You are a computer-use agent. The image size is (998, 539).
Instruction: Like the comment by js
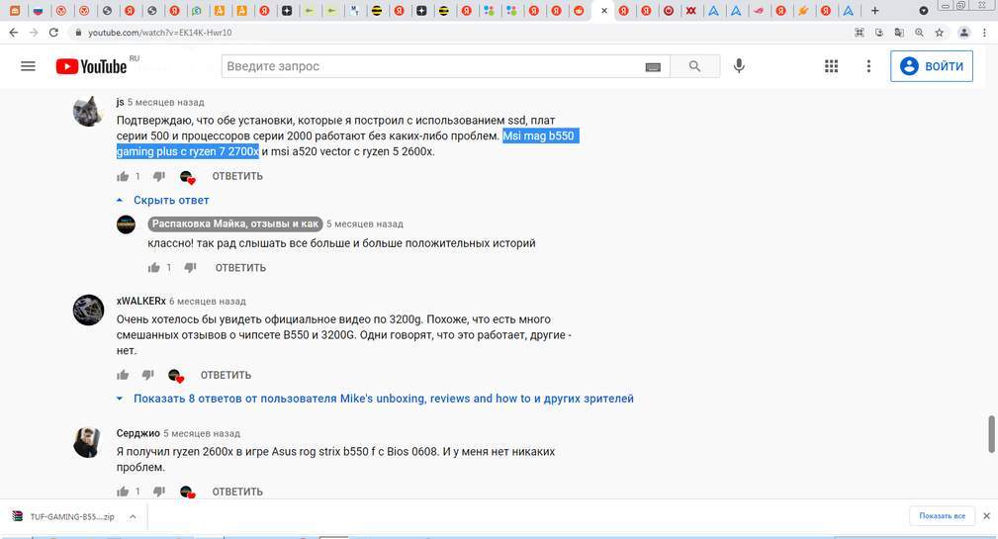[x=123, y=176]
